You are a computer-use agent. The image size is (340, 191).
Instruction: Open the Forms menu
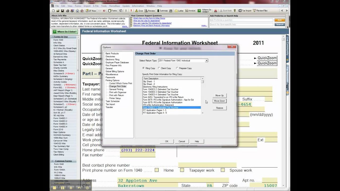[x=78, y=6]
